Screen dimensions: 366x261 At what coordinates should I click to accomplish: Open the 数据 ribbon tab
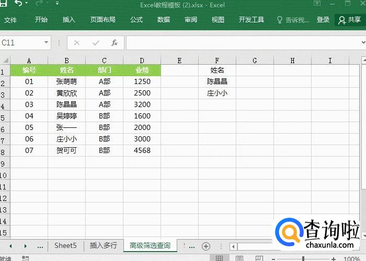point(164,20)
